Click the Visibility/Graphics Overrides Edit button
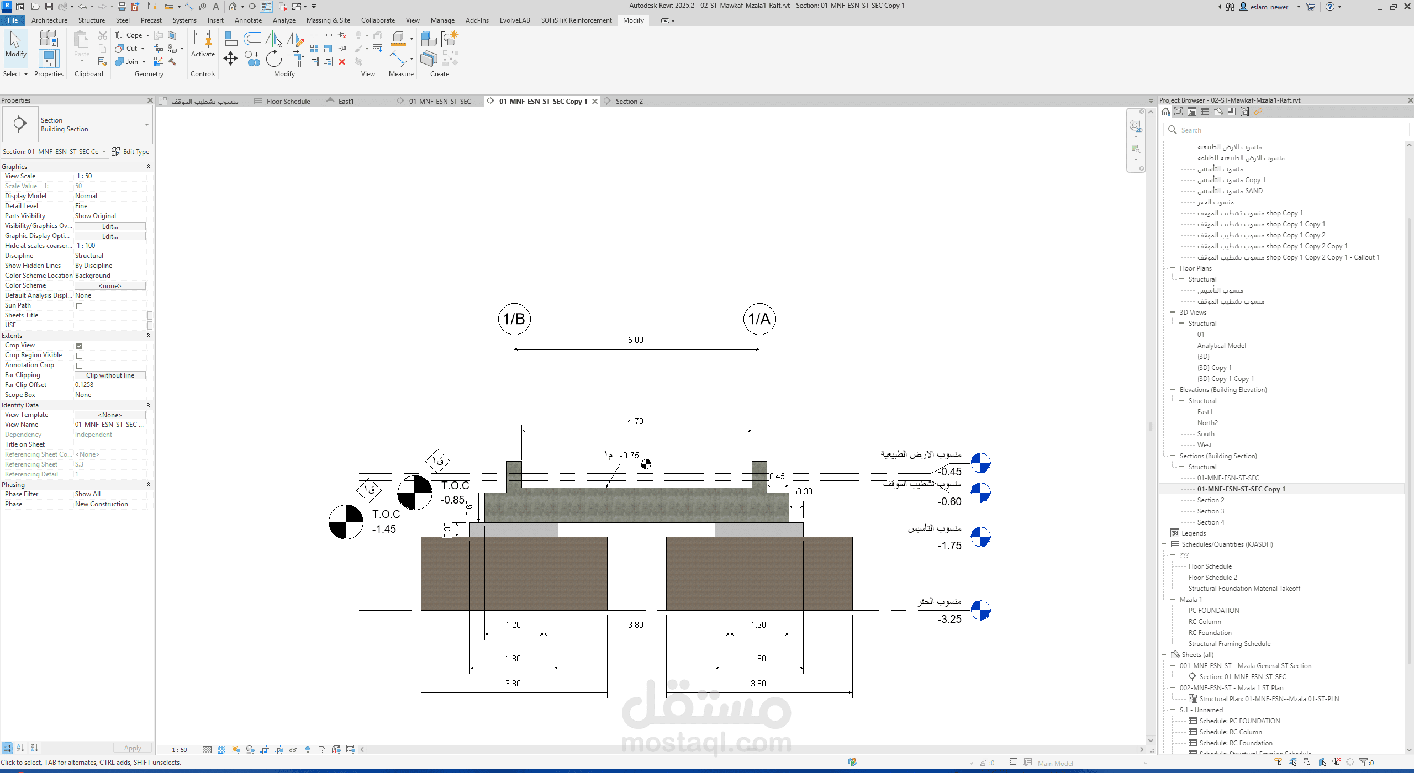The image size is (1414, 773). tap(110, 226)
